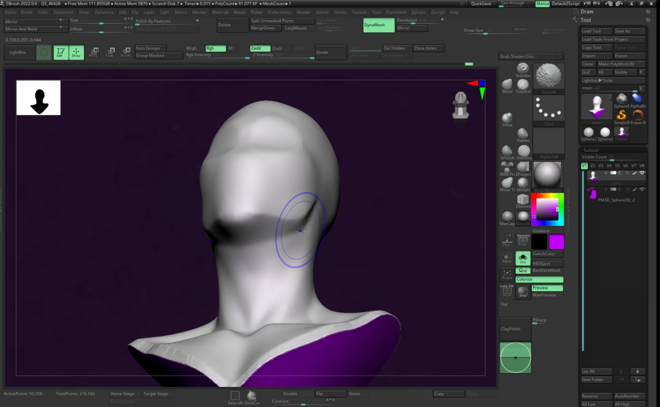660x407 pixels.
Task: Click the Frame mesh icon
Action: 507,274
